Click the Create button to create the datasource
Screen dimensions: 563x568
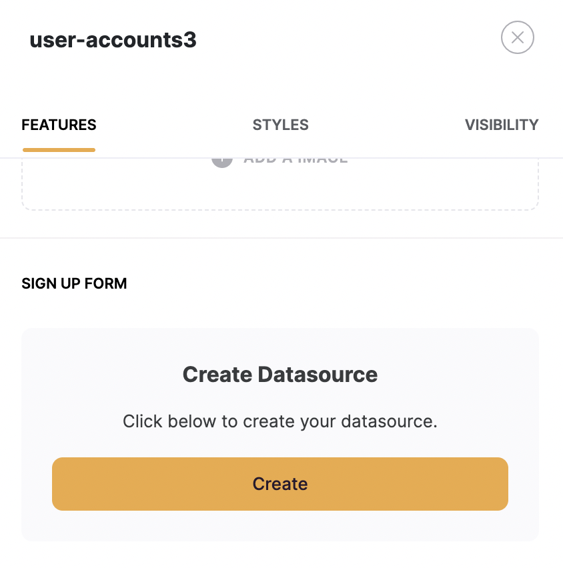[x=280, y=484]
